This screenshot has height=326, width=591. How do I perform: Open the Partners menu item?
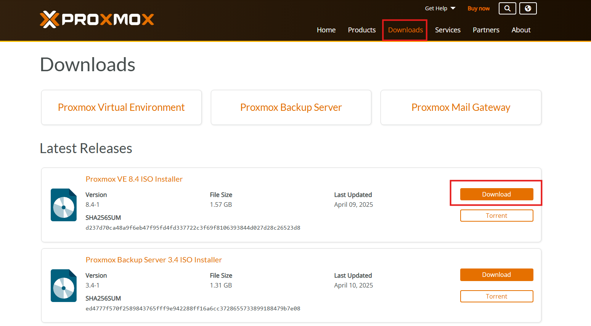[x=486, y=30]
